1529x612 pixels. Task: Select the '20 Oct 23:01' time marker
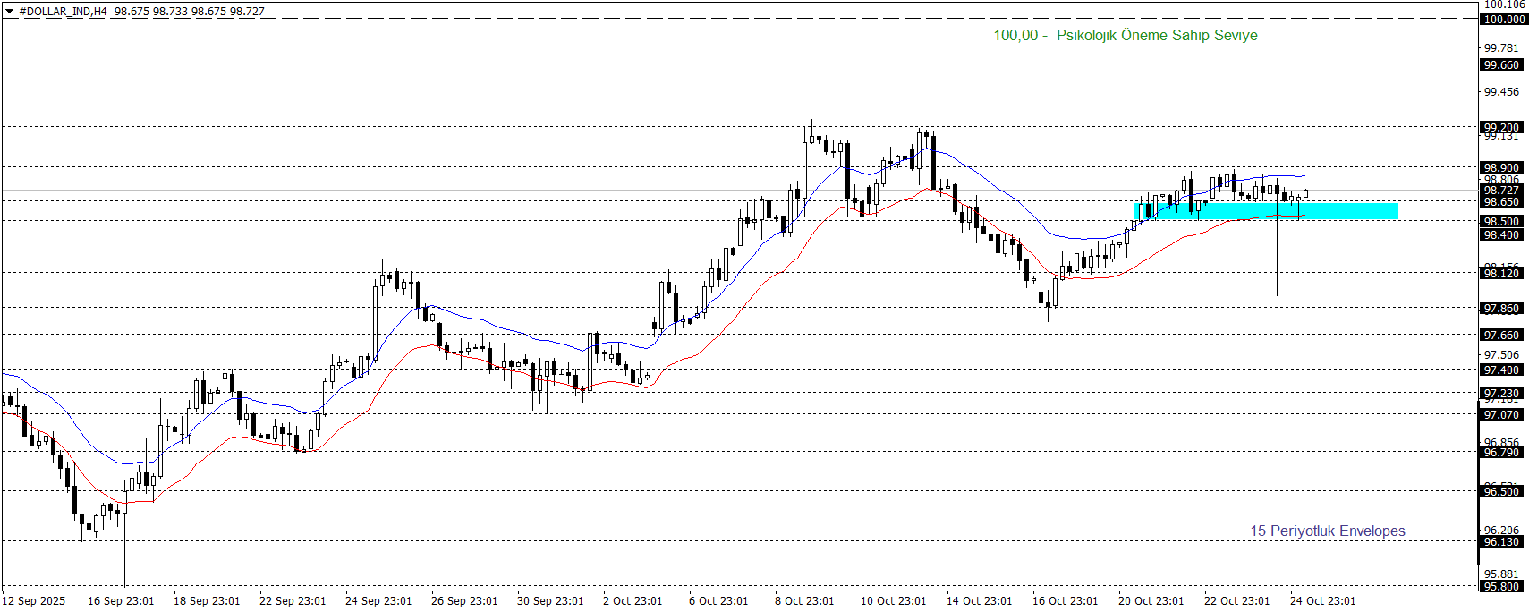1151,601
